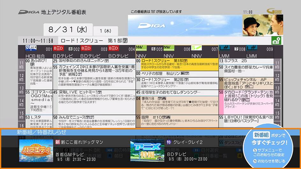
Task: Select the ビュッフェチャンネル AP program
Action: (x=246, y=83)
